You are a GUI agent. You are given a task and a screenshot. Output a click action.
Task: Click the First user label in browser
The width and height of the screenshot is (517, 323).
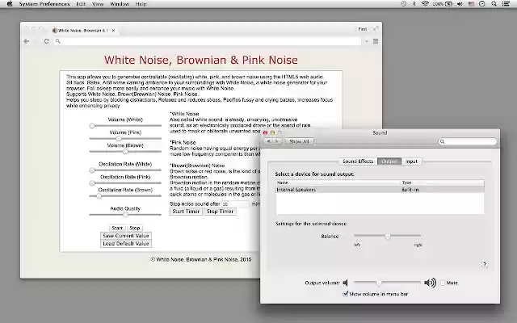point(363,29)
